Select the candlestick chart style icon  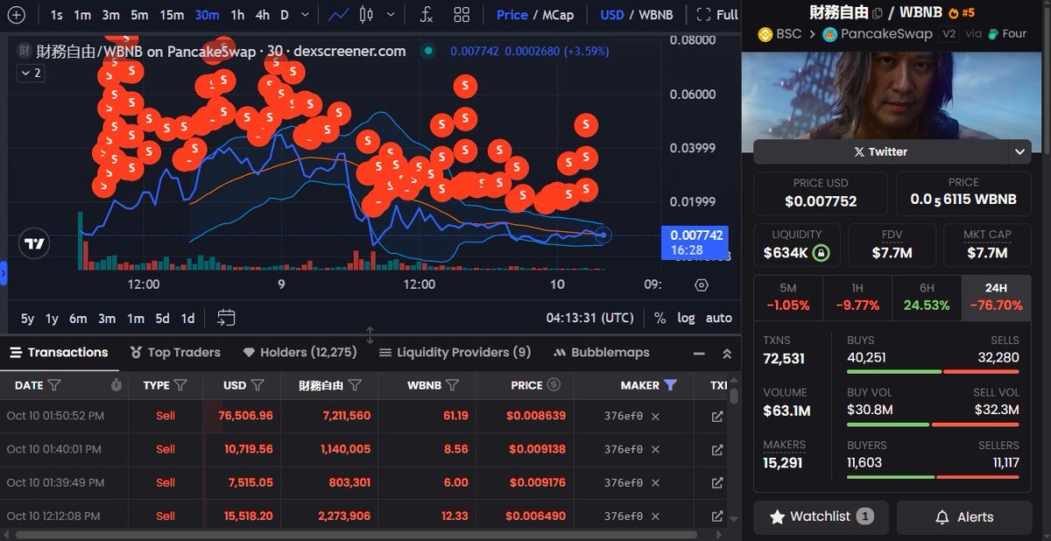[x=366, y=15]
